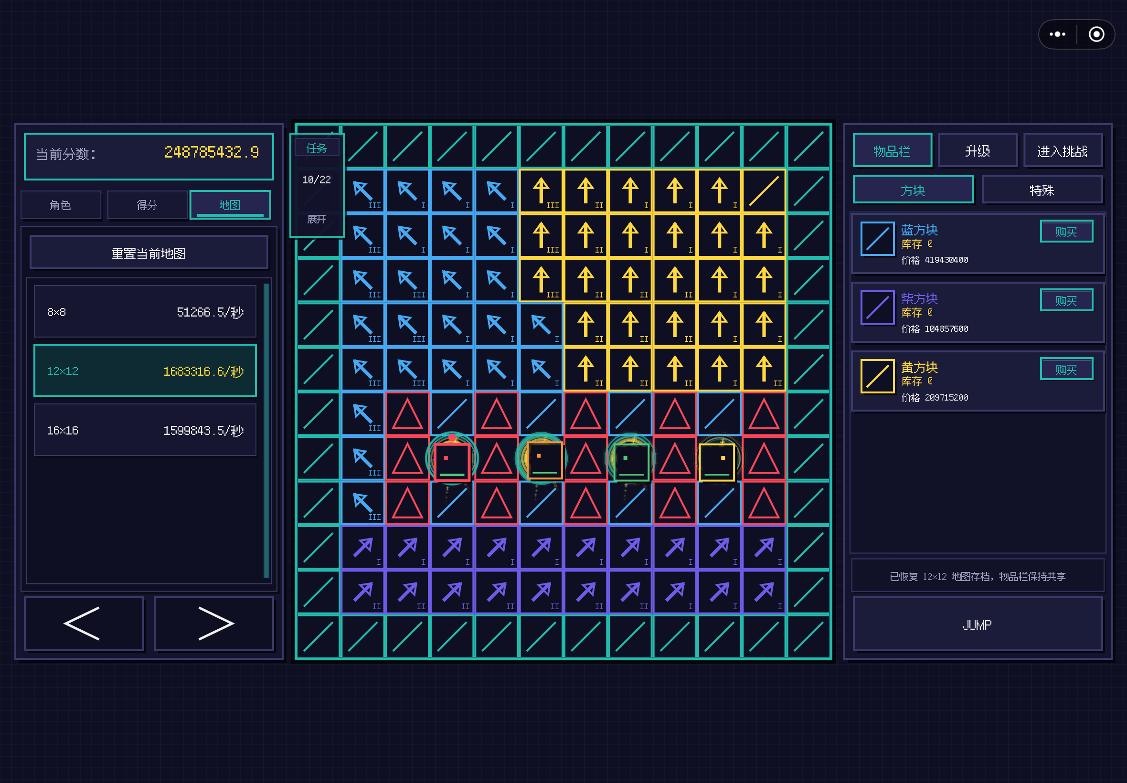Switch to the 角色 tab

(61, 205)
